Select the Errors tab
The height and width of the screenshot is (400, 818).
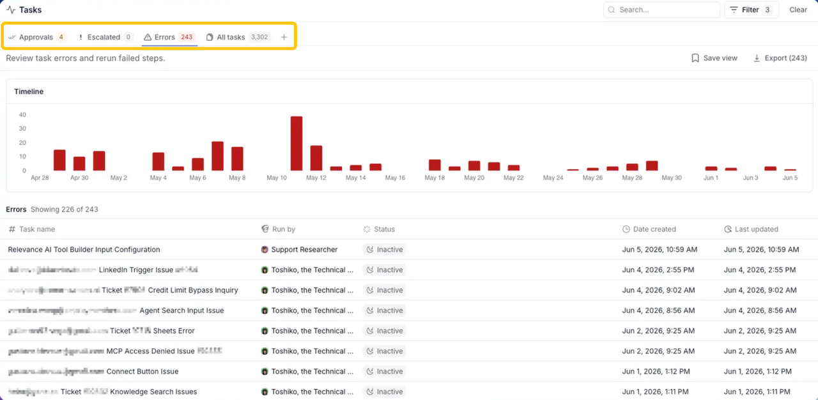coord(169,37)
